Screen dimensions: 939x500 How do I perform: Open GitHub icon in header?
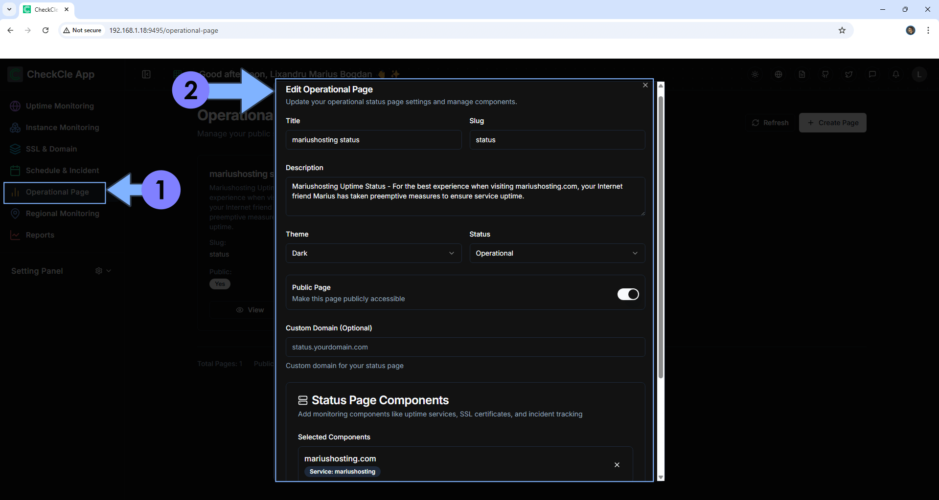click(825, 74)
